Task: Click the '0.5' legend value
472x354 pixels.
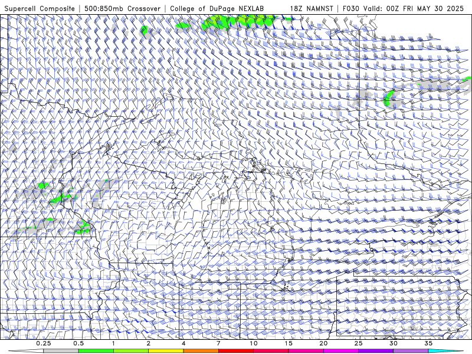Action: tap(78, 343)
